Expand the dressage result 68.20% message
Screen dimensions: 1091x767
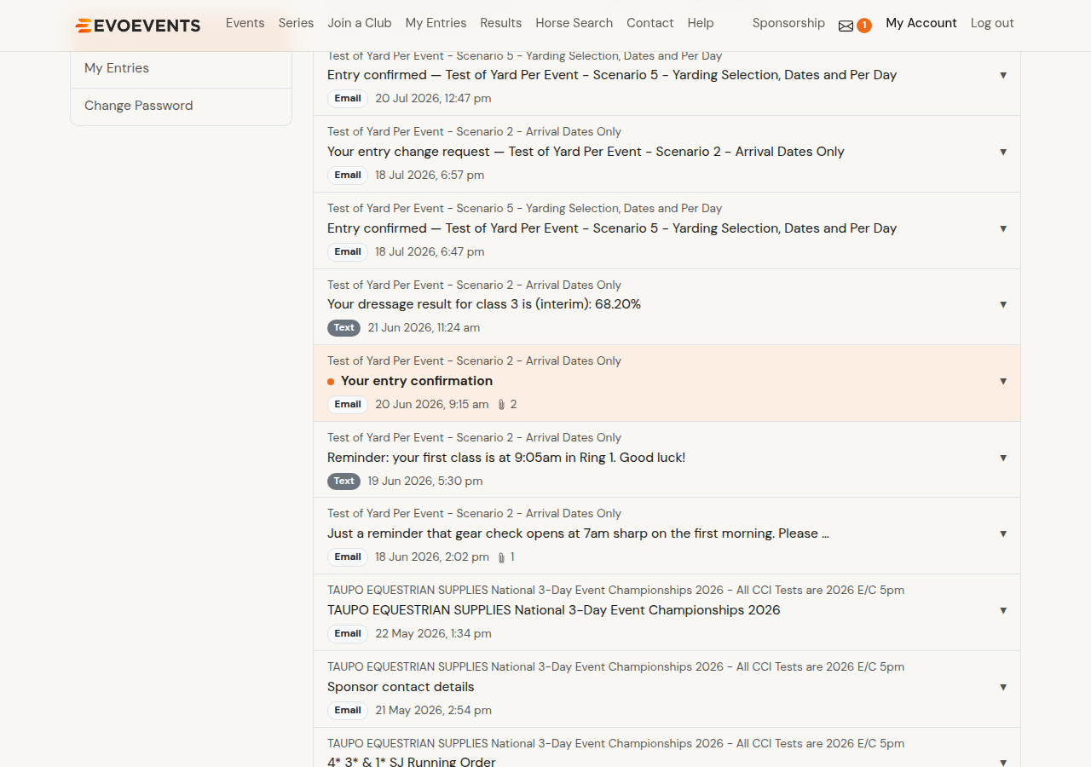[1003, 304]
